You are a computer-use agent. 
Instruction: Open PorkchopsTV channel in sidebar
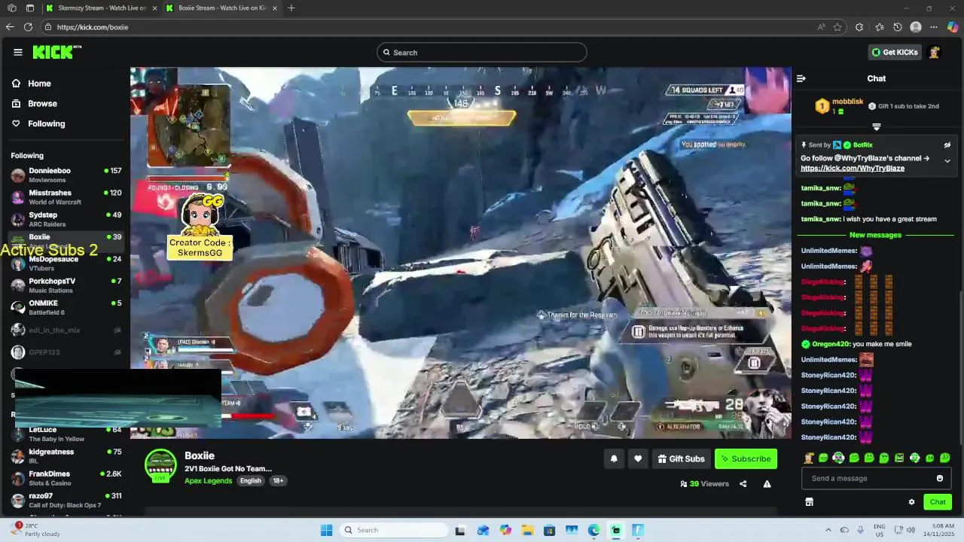tap(66, 285)
